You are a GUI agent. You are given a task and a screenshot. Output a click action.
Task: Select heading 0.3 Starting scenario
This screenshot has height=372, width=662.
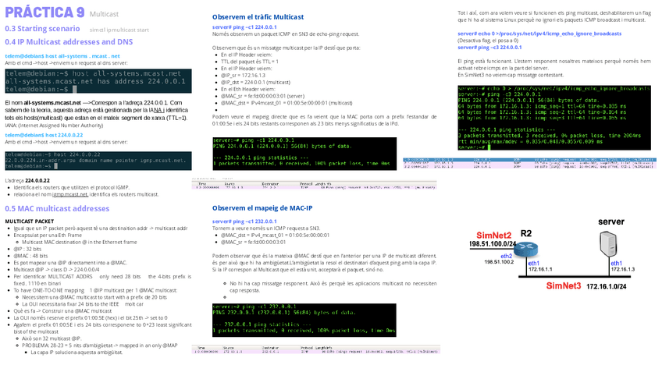pos(42,29)
